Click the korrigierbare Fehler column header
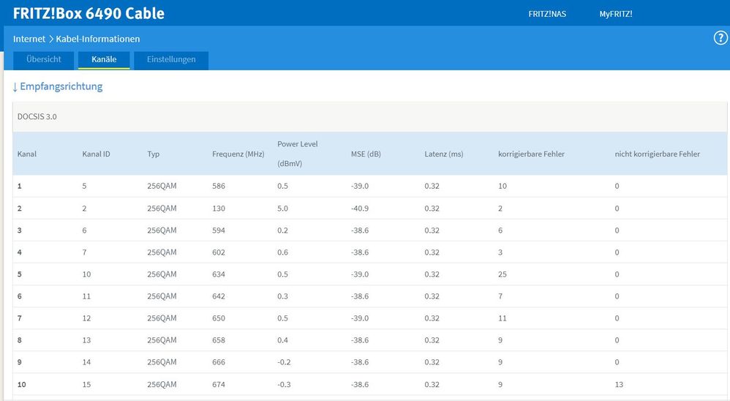The width and height of the screenshot is (730, 401). point(531,154)
